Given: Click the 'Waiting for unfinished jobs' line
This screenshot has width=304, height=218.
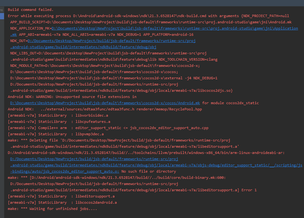Looking at the screenshot, I should pyautogui.click(x=52, y=209).
